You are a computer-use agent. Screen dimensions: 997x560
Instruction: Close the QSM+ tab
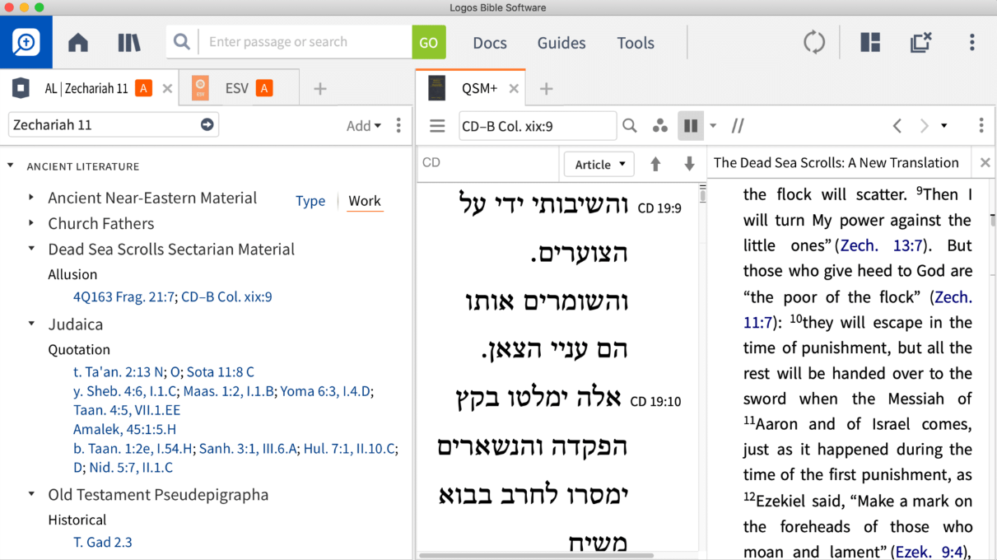[x=514, y=88]
